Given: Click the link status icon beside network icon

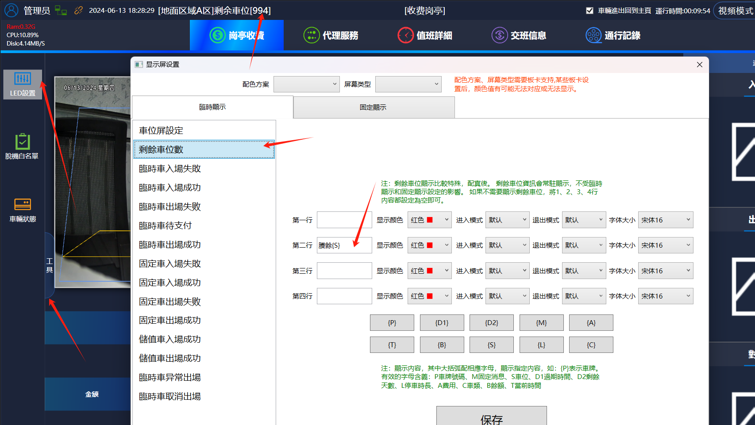Looking at the screenshot, I should click(78, 10).
